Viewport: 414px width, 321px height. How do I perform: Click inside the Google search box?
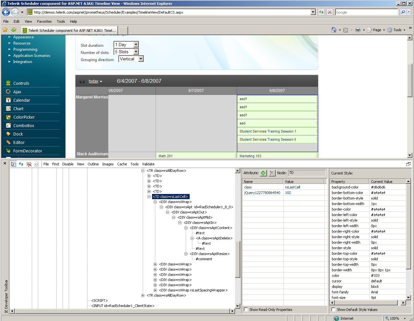pyautogui.click(x=366, y=12)
